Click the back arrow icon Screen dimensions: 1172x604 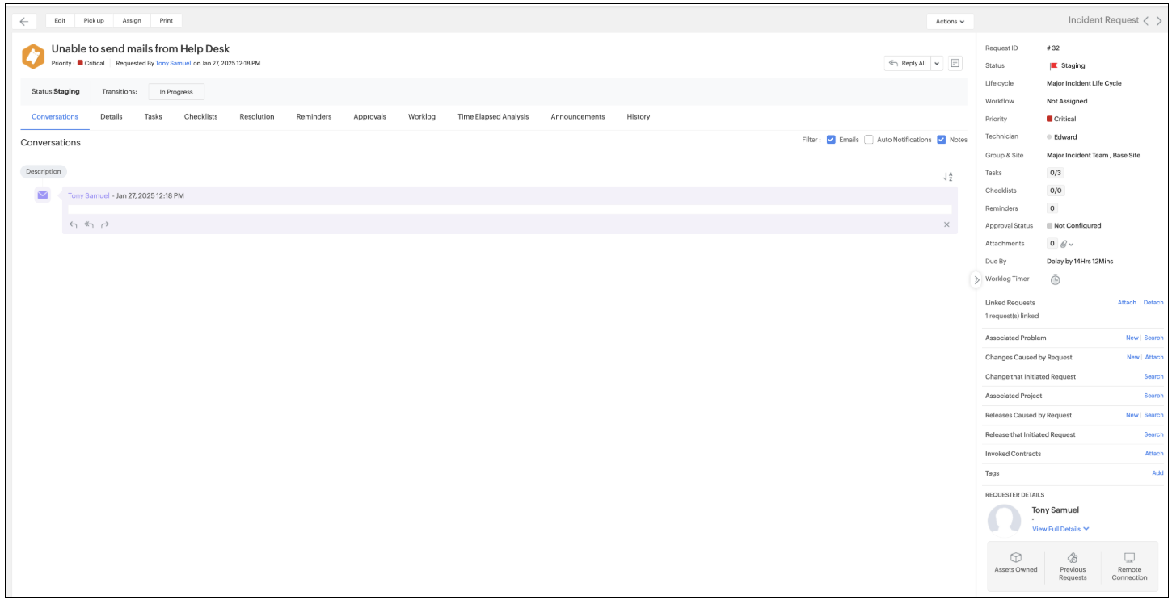[23, 21]
